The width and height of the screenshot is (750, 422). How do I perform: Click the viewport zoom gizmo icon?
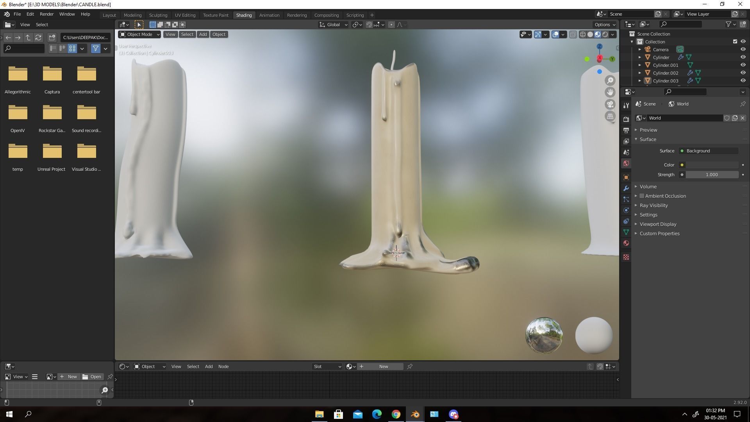[610, 80]
